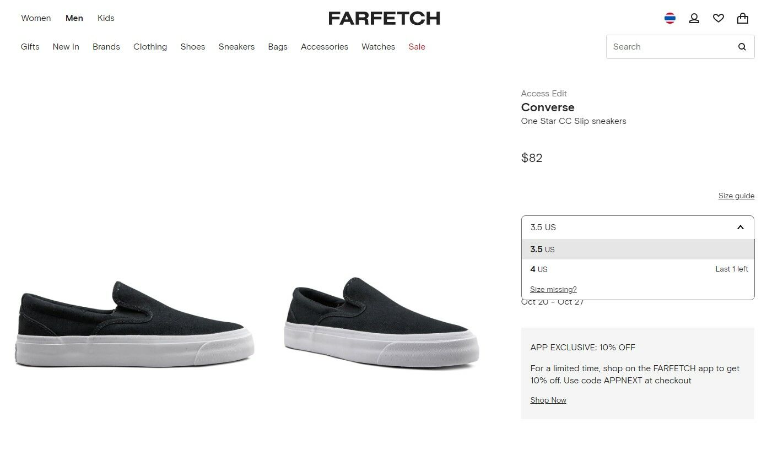Open the shopping bag icon
The height and width of the screenshot is (450, 767).
coord(742,18)
